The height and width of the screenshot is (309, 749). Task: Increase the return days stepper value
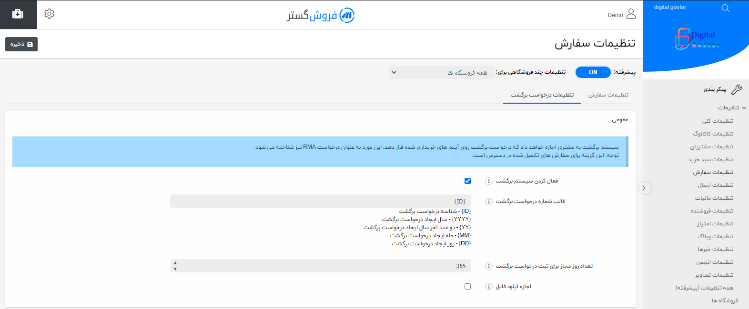[175, 263]
